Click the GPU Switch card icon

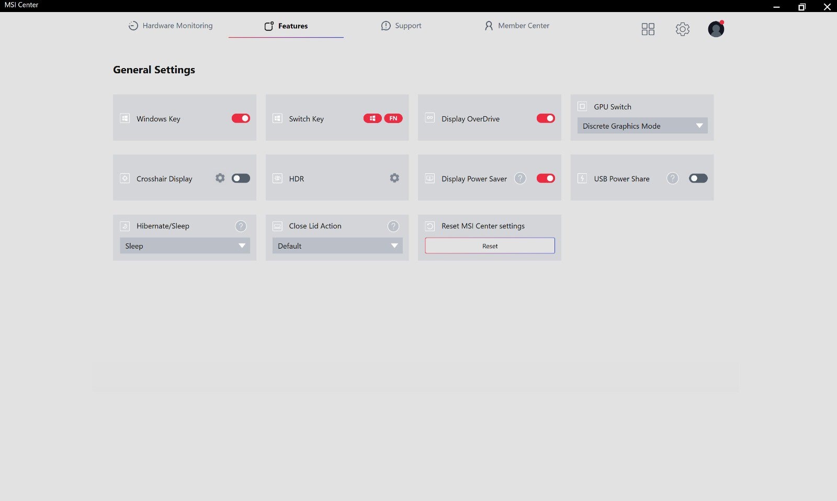pyautogui.click(x=582, y=106)
